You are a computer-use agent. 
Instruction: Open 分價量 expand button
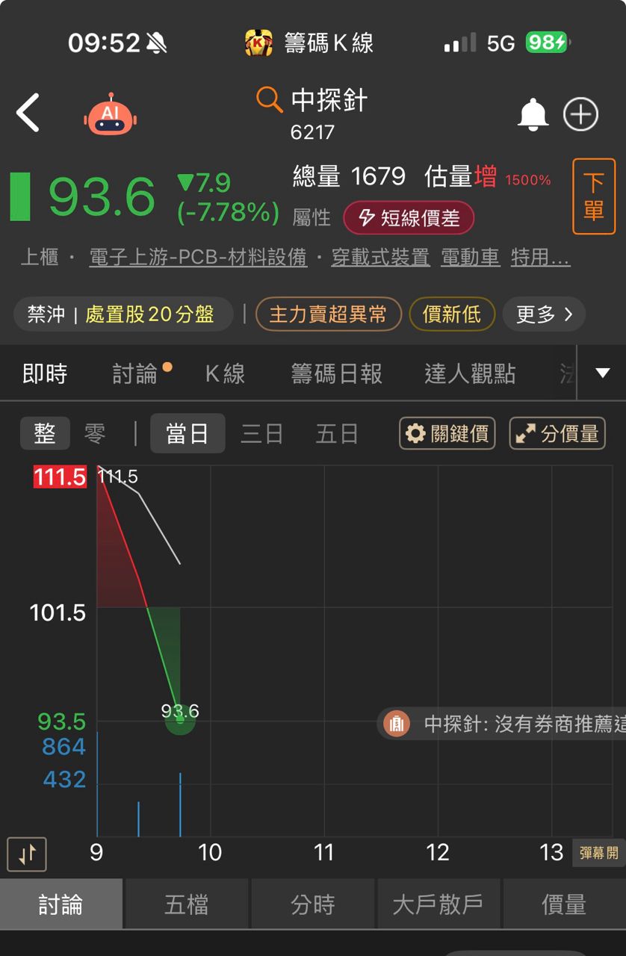(557, 433)
